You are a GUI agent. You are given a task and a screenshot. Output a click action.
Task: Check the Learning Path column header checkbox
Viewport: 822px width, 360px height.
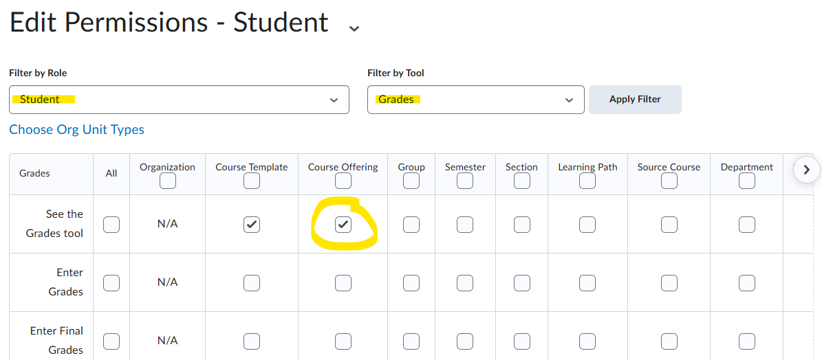(x=587, y=181)
